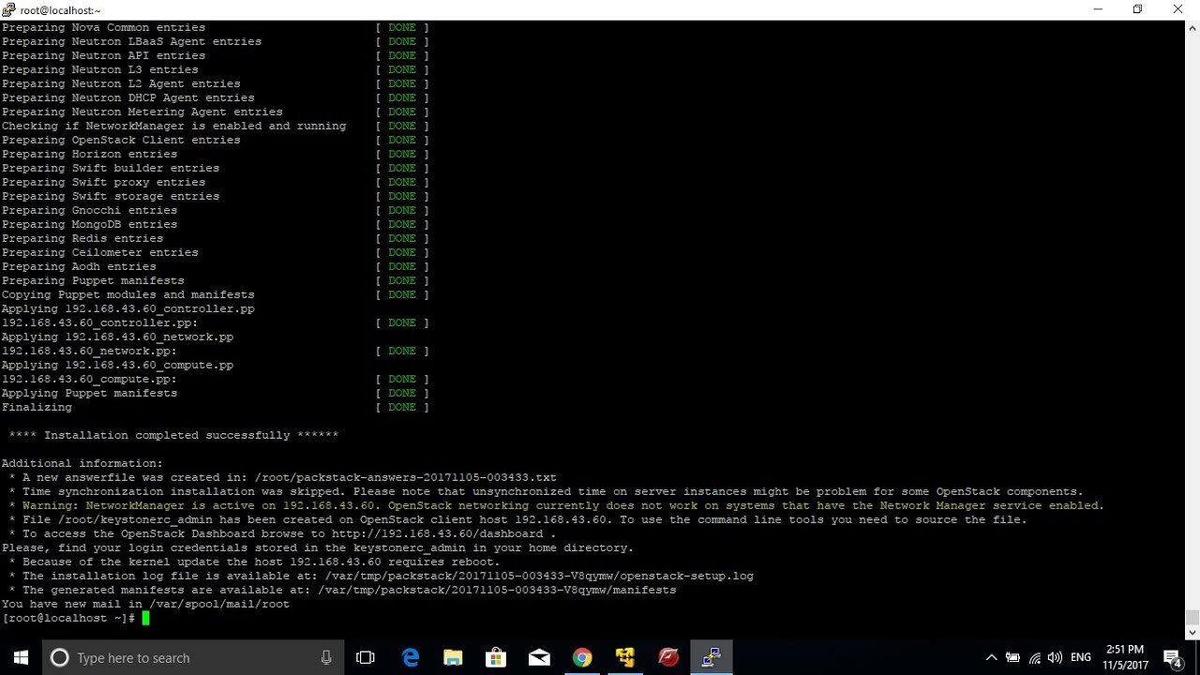The width and height of the screenshot is (1200, 675).
Task: Click the green cursor at the shell prompt
Action: [x=145, y=618]
